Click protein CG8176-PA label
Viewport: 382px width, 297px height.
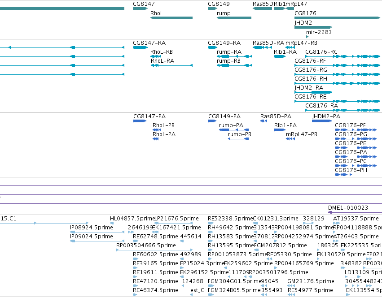(351, 152)
